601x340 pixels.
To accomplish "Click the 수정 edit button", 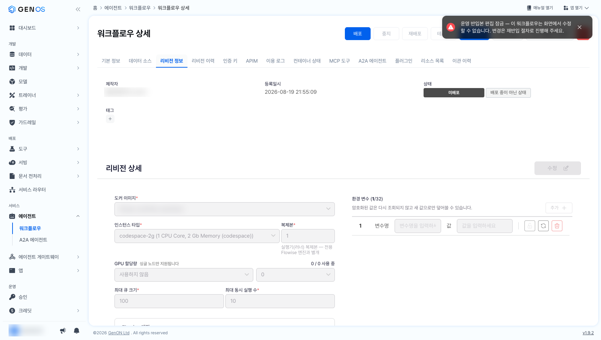I will coord(558,168).
